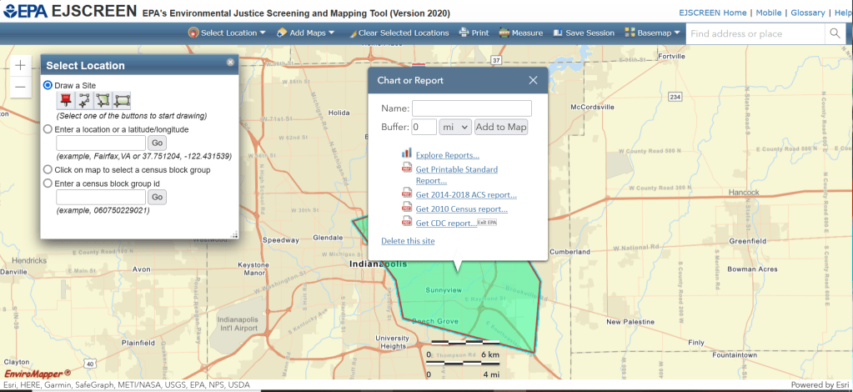853x392 pixels.
Task: Select the polygon drawing tool
Action: click(103, 100)
